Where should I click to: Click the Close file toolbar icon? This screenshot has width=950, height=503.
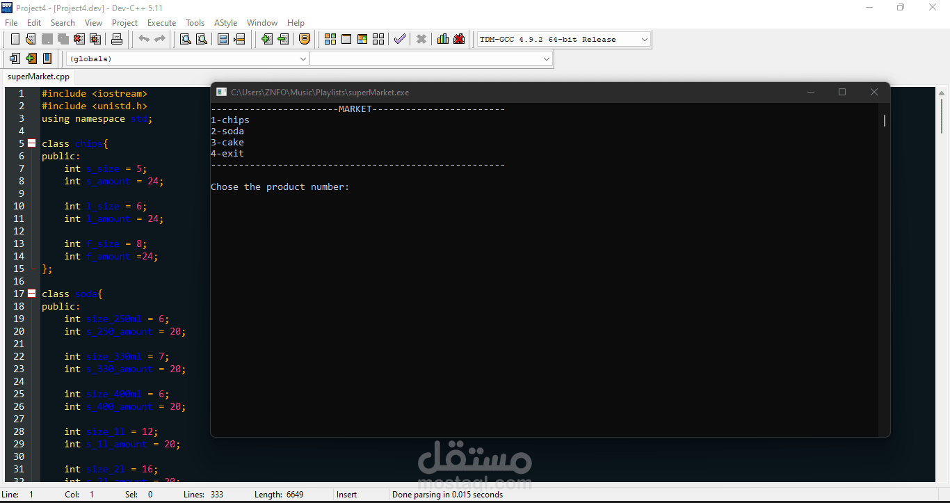pyautogui.click(x=79, y=39)
